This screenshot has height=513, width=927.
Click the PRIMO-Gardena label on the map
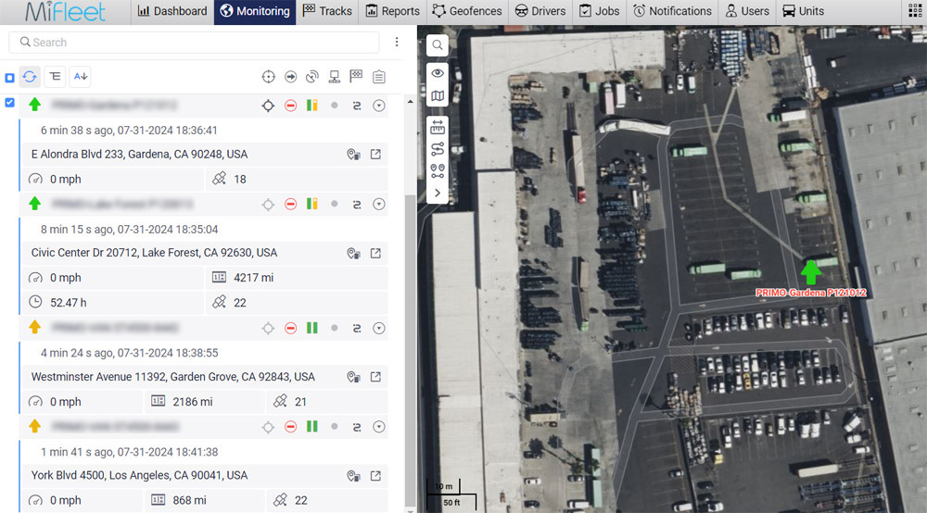810,293
